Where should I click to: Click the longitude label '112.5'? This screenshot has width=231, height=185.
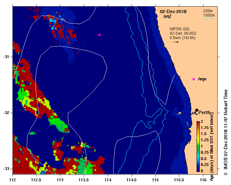(x=36, y=180)
